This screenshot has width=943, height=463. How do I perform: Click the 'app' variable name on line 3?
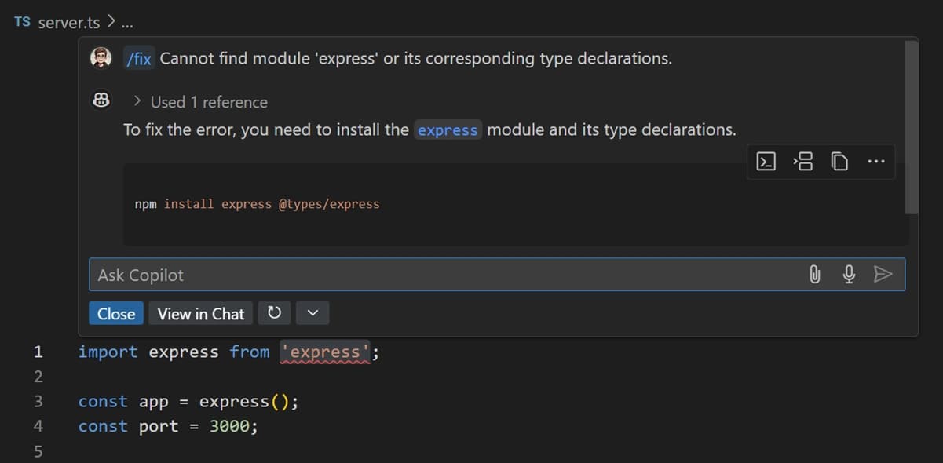tap(154, 402)
